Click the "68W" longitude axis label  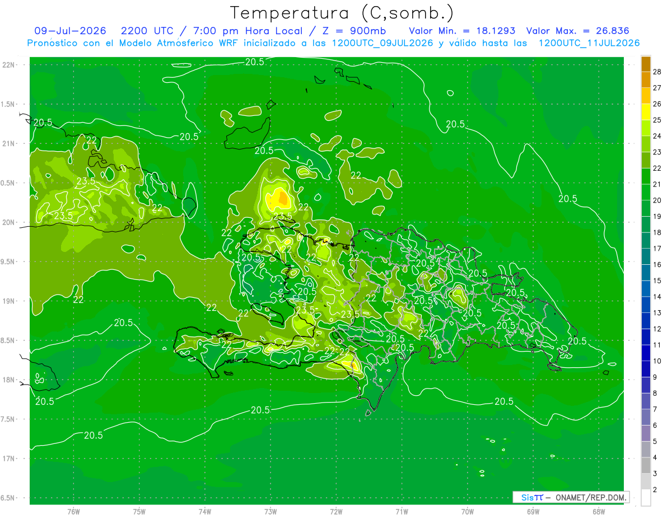599,511
